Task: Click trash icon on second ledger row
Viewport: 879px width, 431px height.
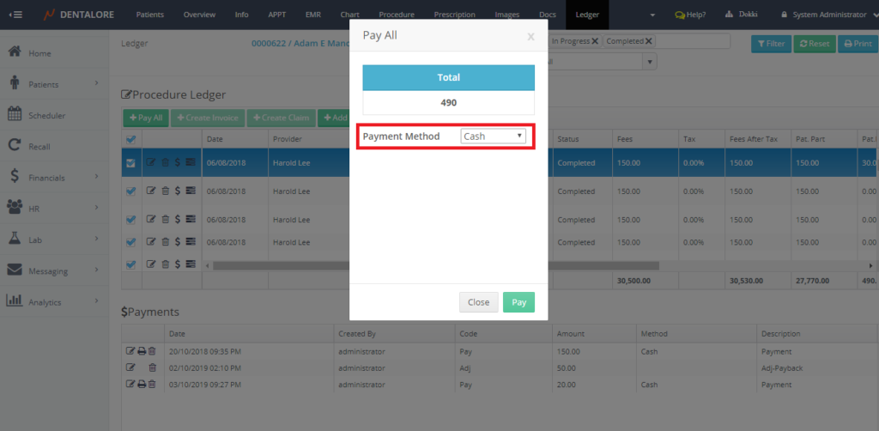Action: point(165,191)
